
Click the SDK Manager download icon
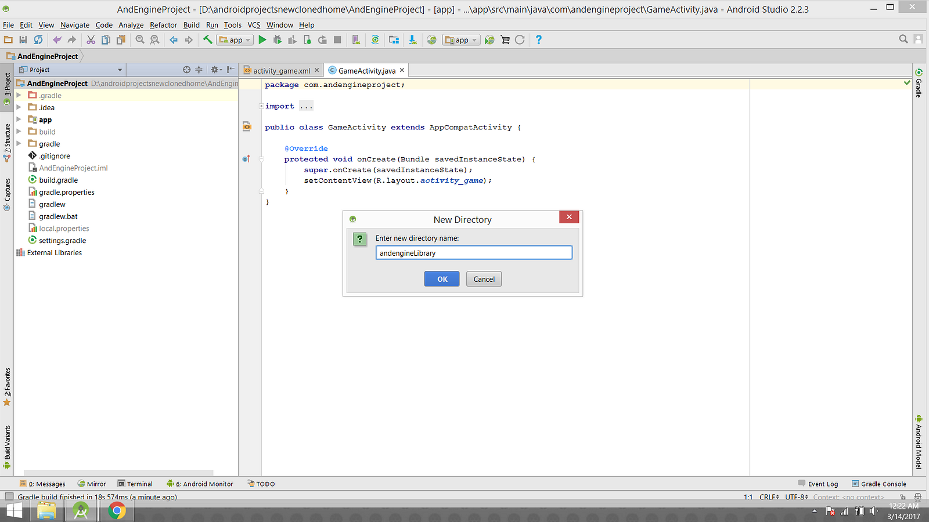pyautogui.click(x=412, y=40)
